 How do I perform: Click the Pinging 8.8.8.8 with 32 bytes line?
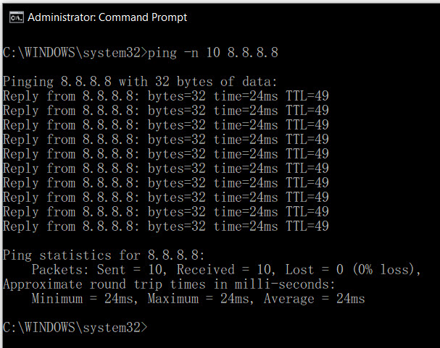click(140, 82)
